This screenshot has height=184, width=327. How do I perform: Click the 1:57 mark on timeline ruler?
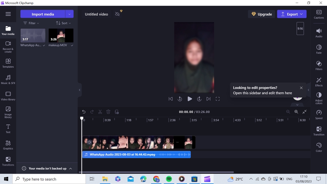pyautogui.click(x=151, y=120)
